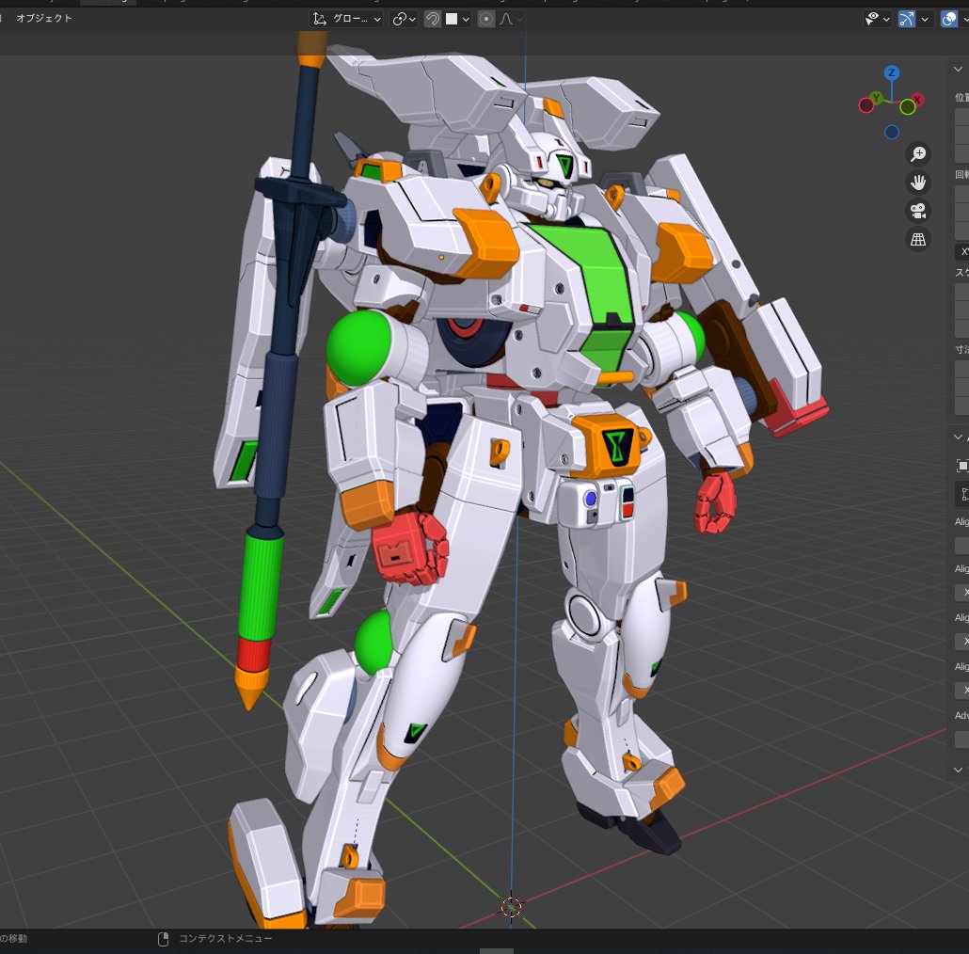Viewport: 969px width, 954px height.
Task: Click the negative X dark red circle on gizmo
Action: (866, 105)
